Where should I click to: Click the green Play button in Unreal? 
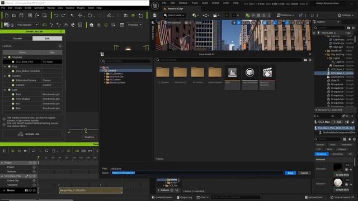point(248,15)
